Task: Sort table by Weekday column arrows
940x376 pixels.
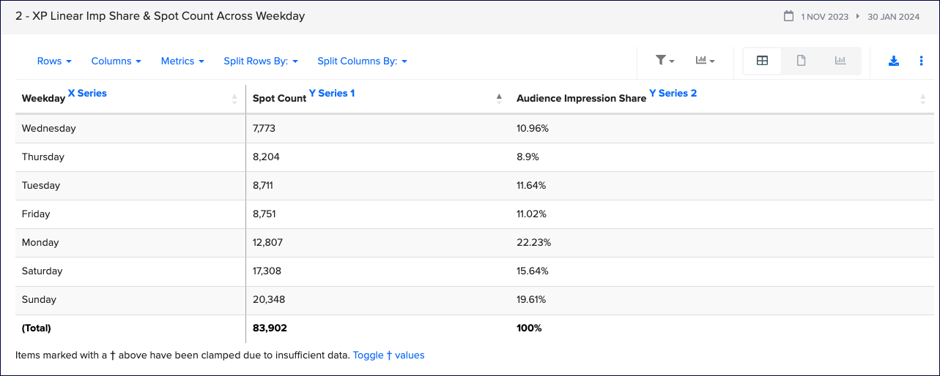Action: (x=234, y=99)
